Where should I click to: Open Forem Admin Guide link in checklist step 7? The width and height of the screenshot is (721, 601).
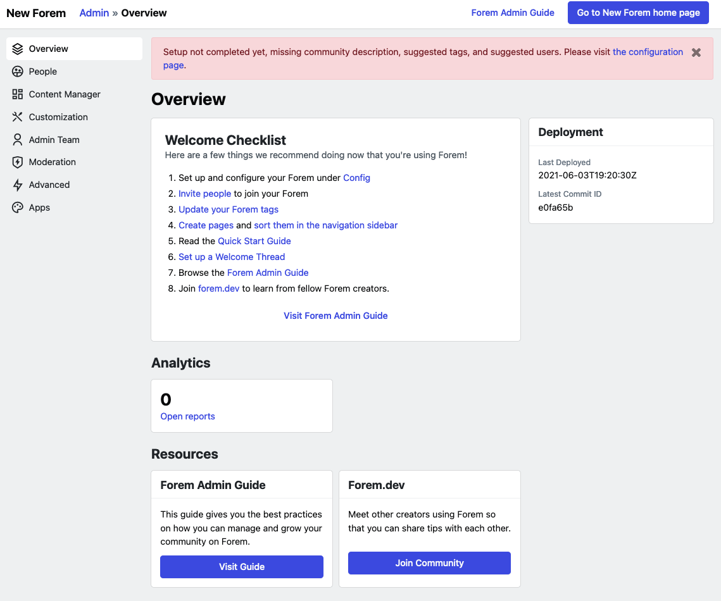268,273
